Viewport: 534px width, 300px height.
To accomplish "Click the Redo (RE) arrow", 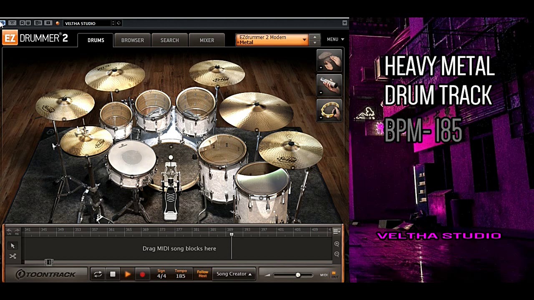I will pyautogui.click(x=17, y=231).
